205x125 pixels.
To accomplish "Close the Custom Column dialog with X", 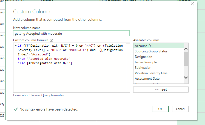I will pos(192,4).
